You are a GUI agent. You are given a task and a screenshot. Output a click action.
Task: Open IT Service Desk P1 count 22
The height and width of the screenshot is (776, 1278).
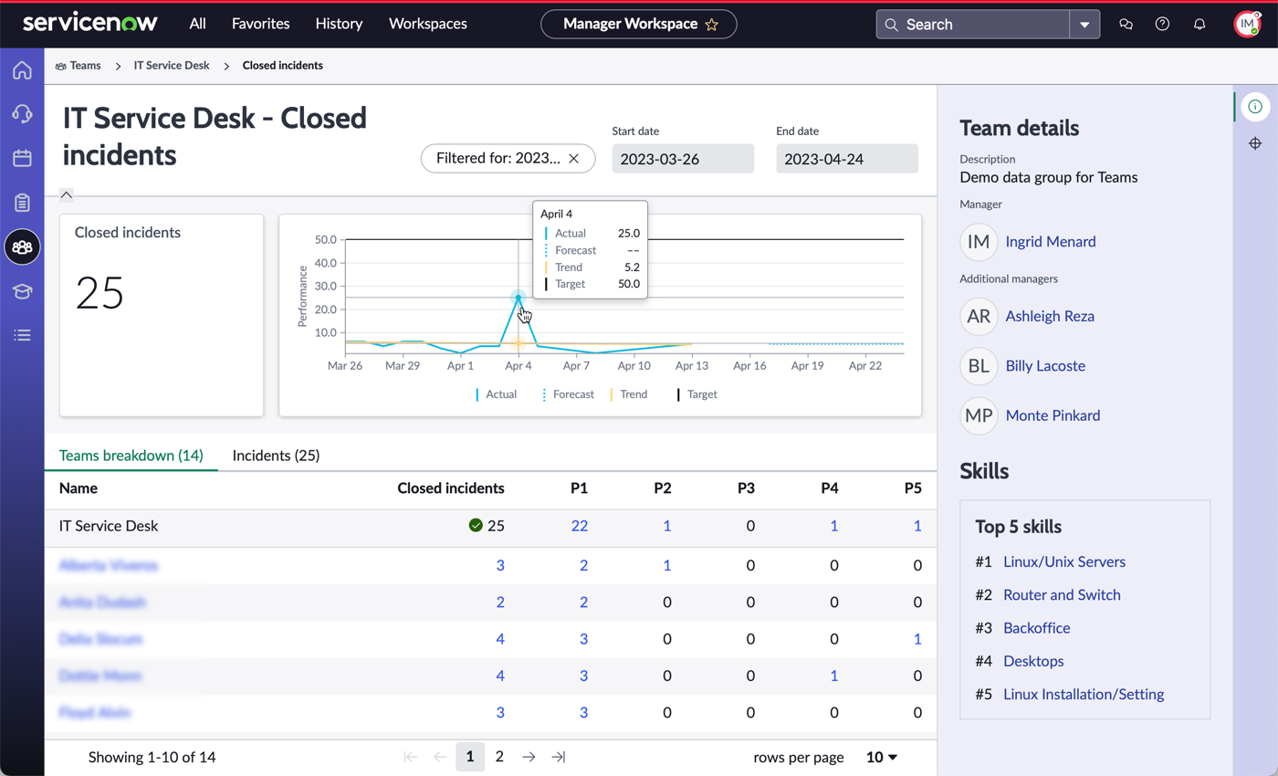579,526
